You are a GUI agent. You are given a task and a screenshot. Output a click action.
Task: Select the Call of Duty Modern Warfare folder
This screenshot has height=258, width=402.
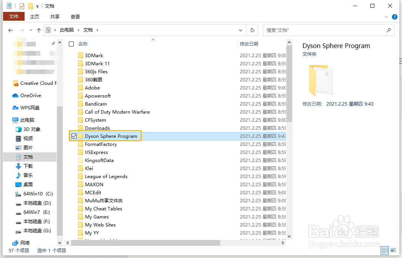[x=117, y=112]
